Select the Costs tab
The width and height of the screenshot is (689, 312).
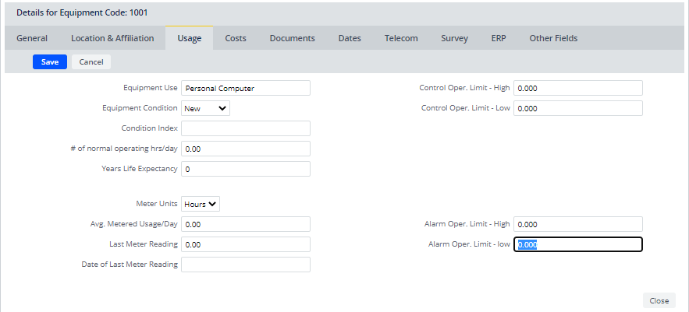(236, 38)
